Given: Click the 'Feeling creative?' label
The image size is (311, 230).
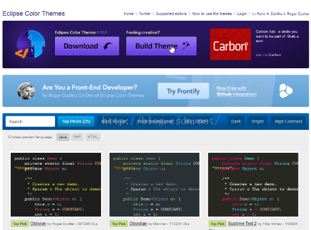Looking at the screenshot, I should pyautogui.click(x=143, y=32).
